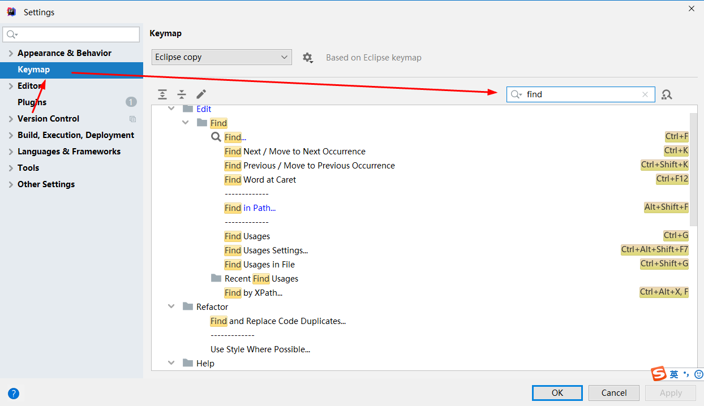Open Version Control settings page
This screenshot has height=406, width=704.
click(48, 119)
